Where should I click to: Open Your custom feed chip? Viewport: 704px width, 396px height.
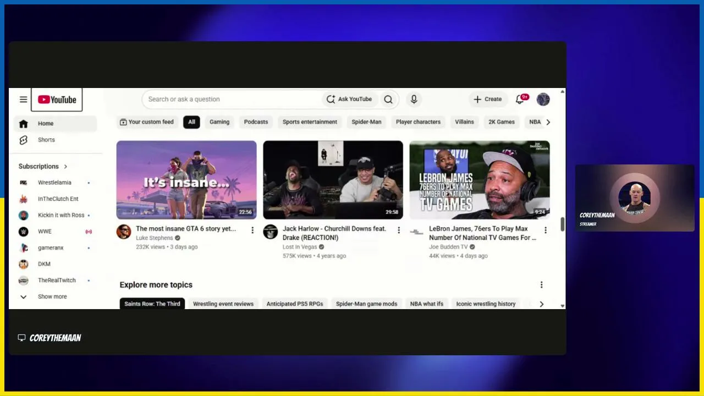[x=147, y=122]
